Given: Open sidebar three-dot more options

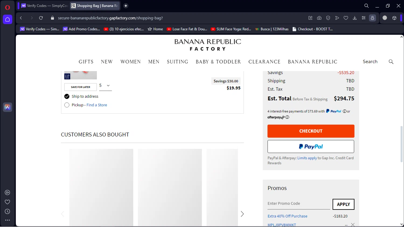Looking at the screenshot, I should [8, 220].
